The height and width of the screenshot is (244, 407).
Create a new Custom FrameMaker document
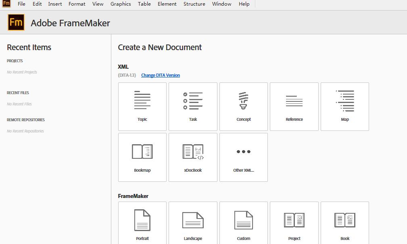point(244,223)
